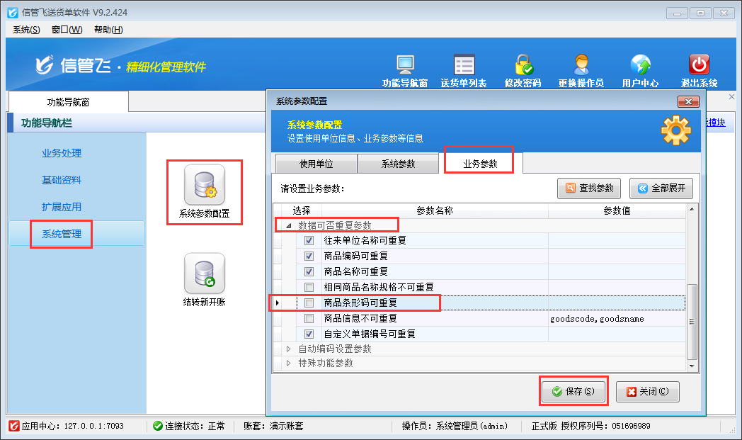
Task: Open the 送货单列表 toolbar icon
Action: tap(464, 66)
